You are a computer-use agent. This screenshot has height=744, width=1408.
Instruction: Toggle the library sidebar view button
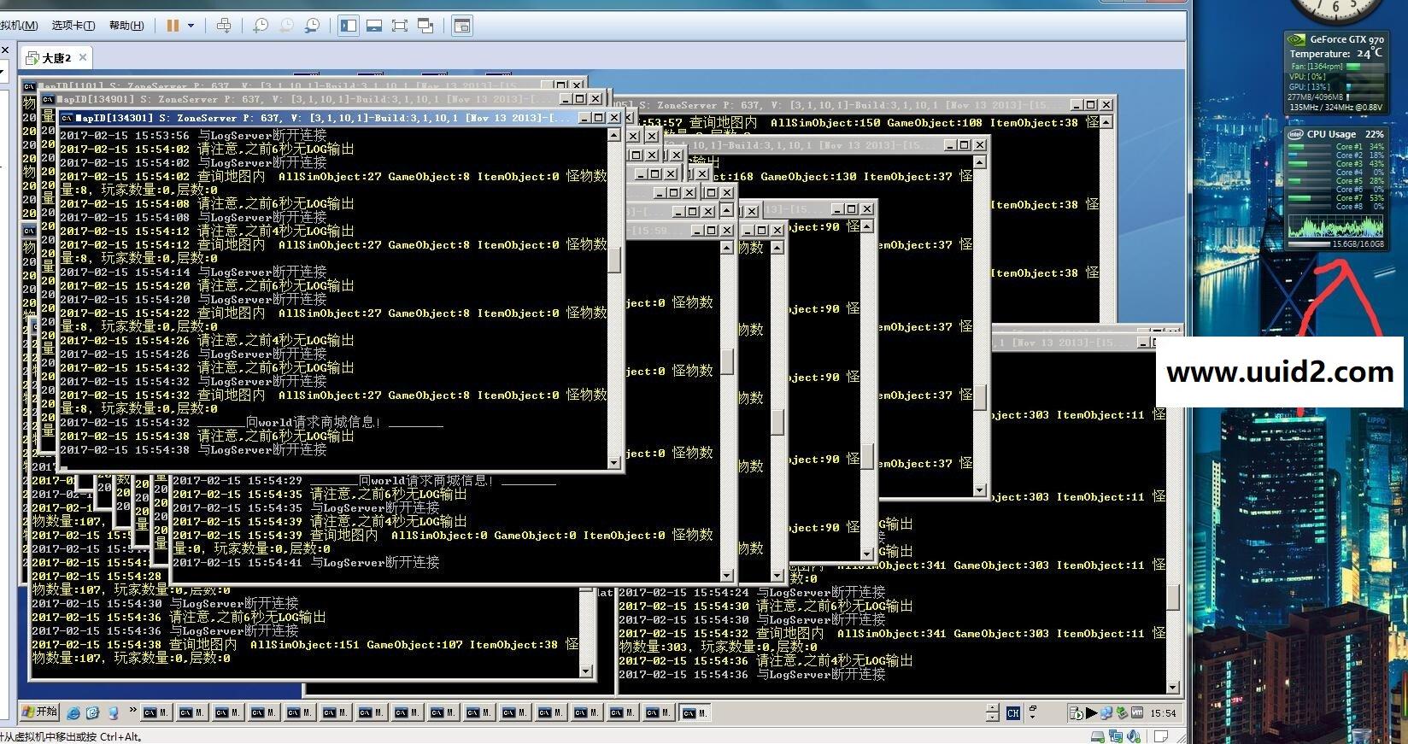(x=349, y=26)
